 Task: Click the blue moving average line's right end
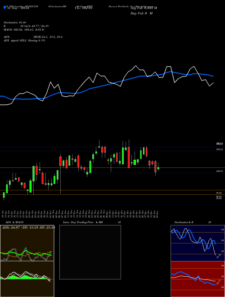click(213, 76)
